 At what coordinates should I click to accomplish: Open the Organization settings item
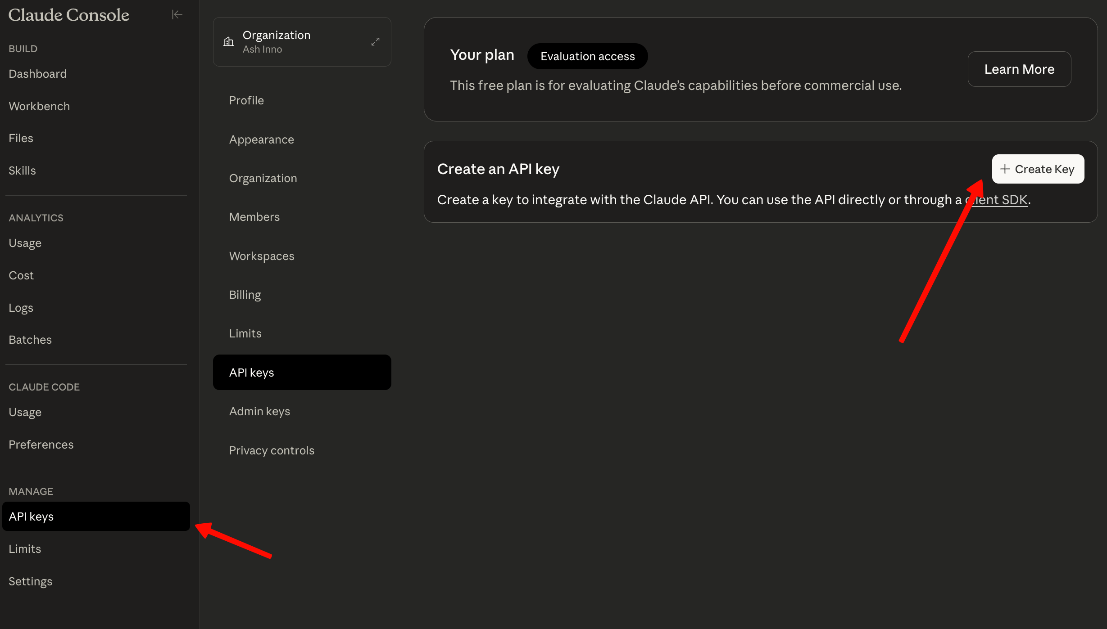(263, 178)
